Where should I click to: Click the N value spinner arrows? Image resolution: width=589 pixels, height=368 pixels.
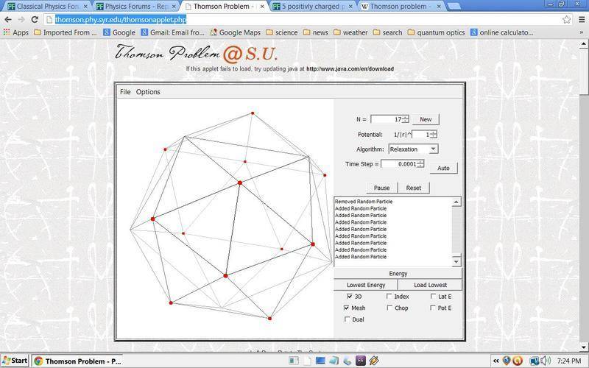pos(406,119)
